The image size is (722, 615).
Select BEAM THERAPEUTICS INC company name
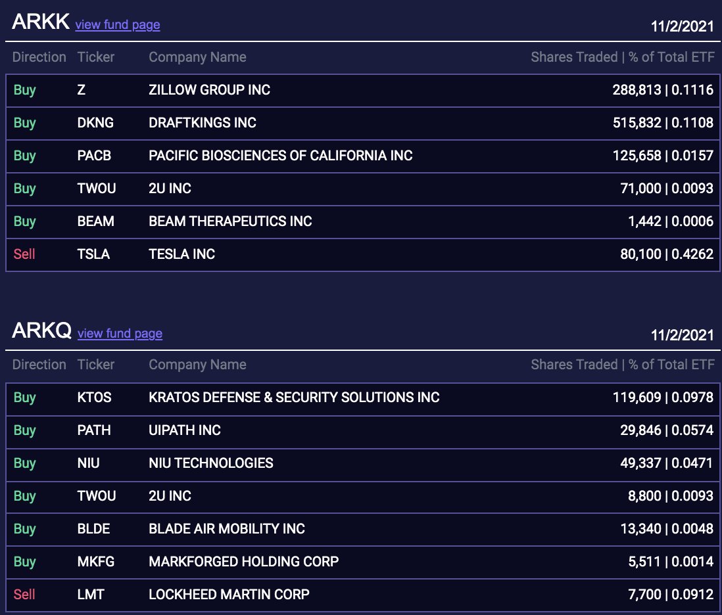(230, 221)
